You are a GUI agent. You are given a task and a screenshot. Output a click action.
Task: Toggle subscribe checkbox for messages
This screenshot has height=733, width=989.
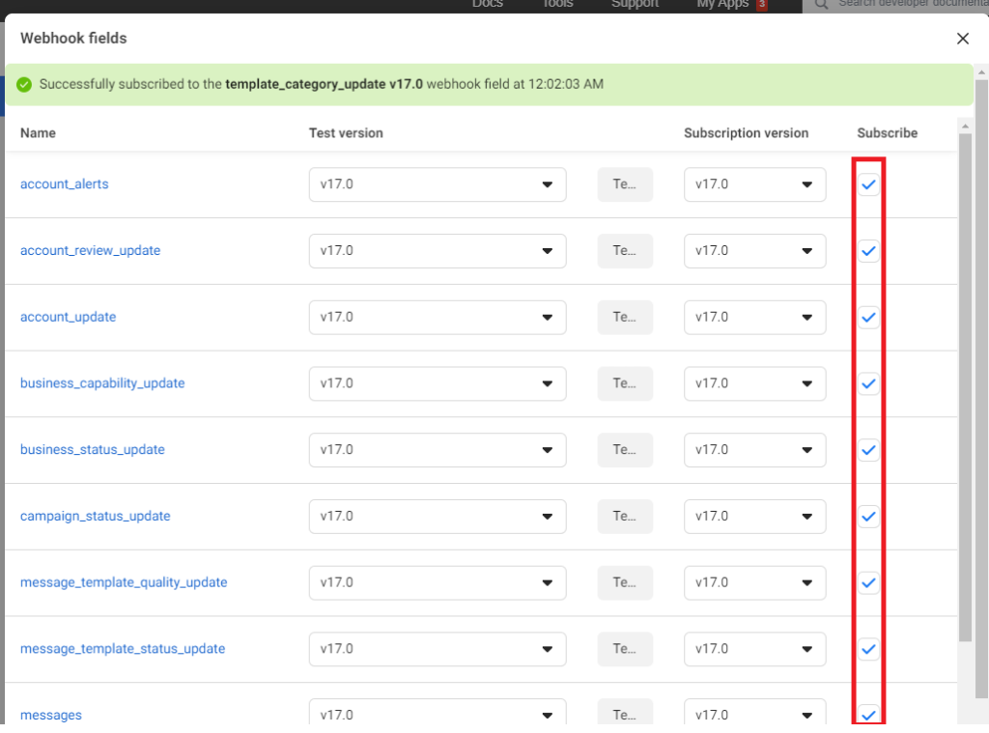(x=868, y=716)
